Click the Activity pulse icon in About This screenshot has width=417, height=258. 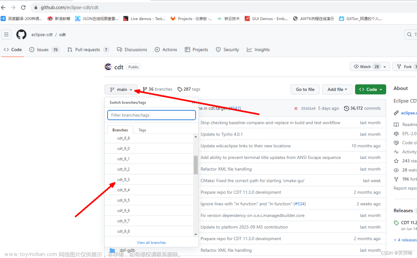pos(396,152)
